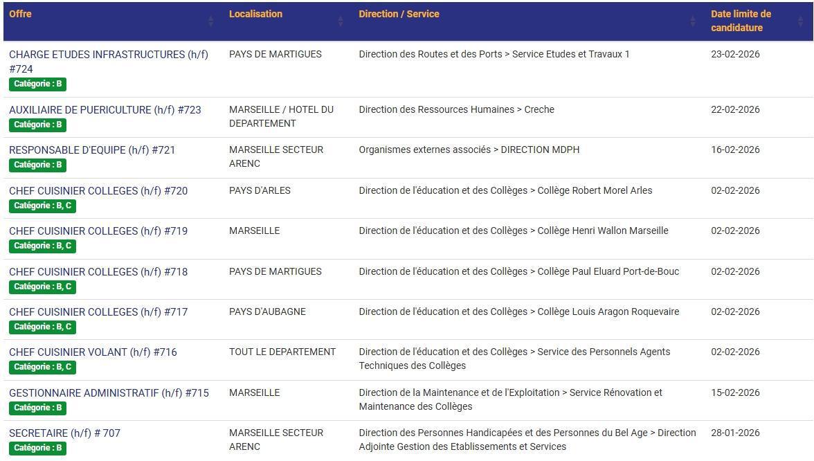Click the Catégorie : B badge on SECRETAIRE #707
The height and width of the screenshot is (461, 814).
(37, 448)
